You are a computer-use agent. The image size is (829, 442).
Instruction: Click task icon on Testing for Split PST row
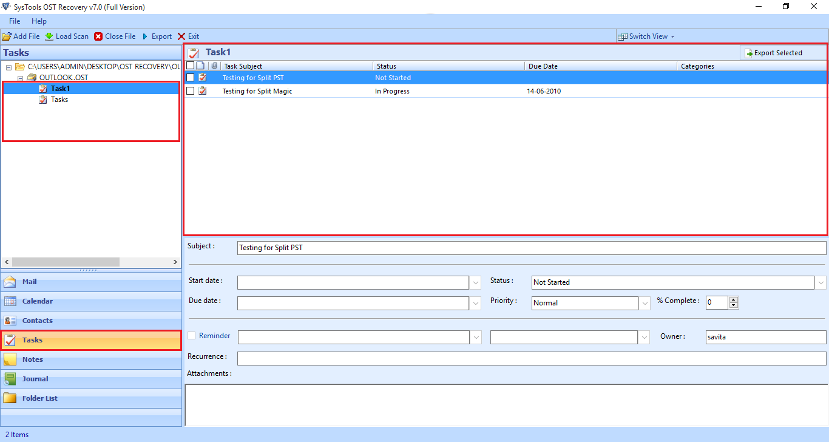tap(203, 78)
